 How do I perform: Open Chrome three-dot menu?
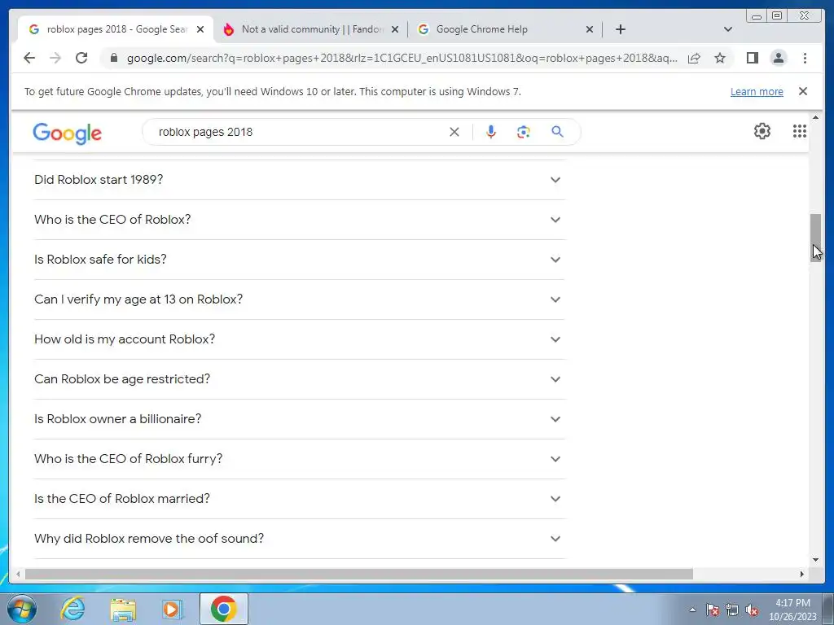(805, 58)
